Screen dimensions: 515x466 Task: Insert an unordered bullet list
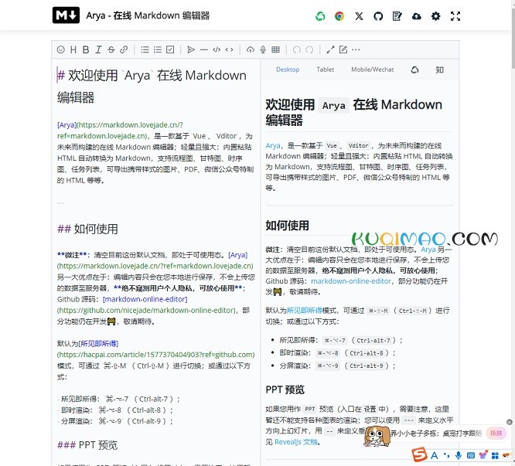click(x=145, y=49)
